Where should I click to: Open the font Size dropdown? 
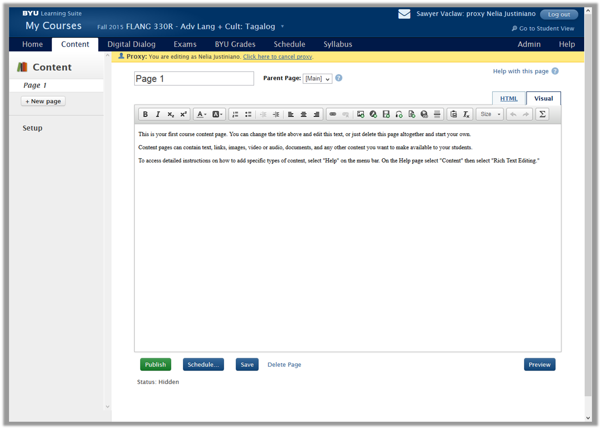coord(490,114)
